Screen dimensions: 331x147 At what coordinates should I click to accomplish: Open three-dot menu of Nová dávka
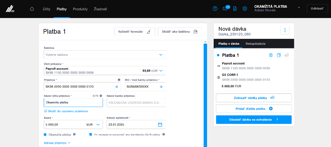pyautogui.click(x=285, y=30)
